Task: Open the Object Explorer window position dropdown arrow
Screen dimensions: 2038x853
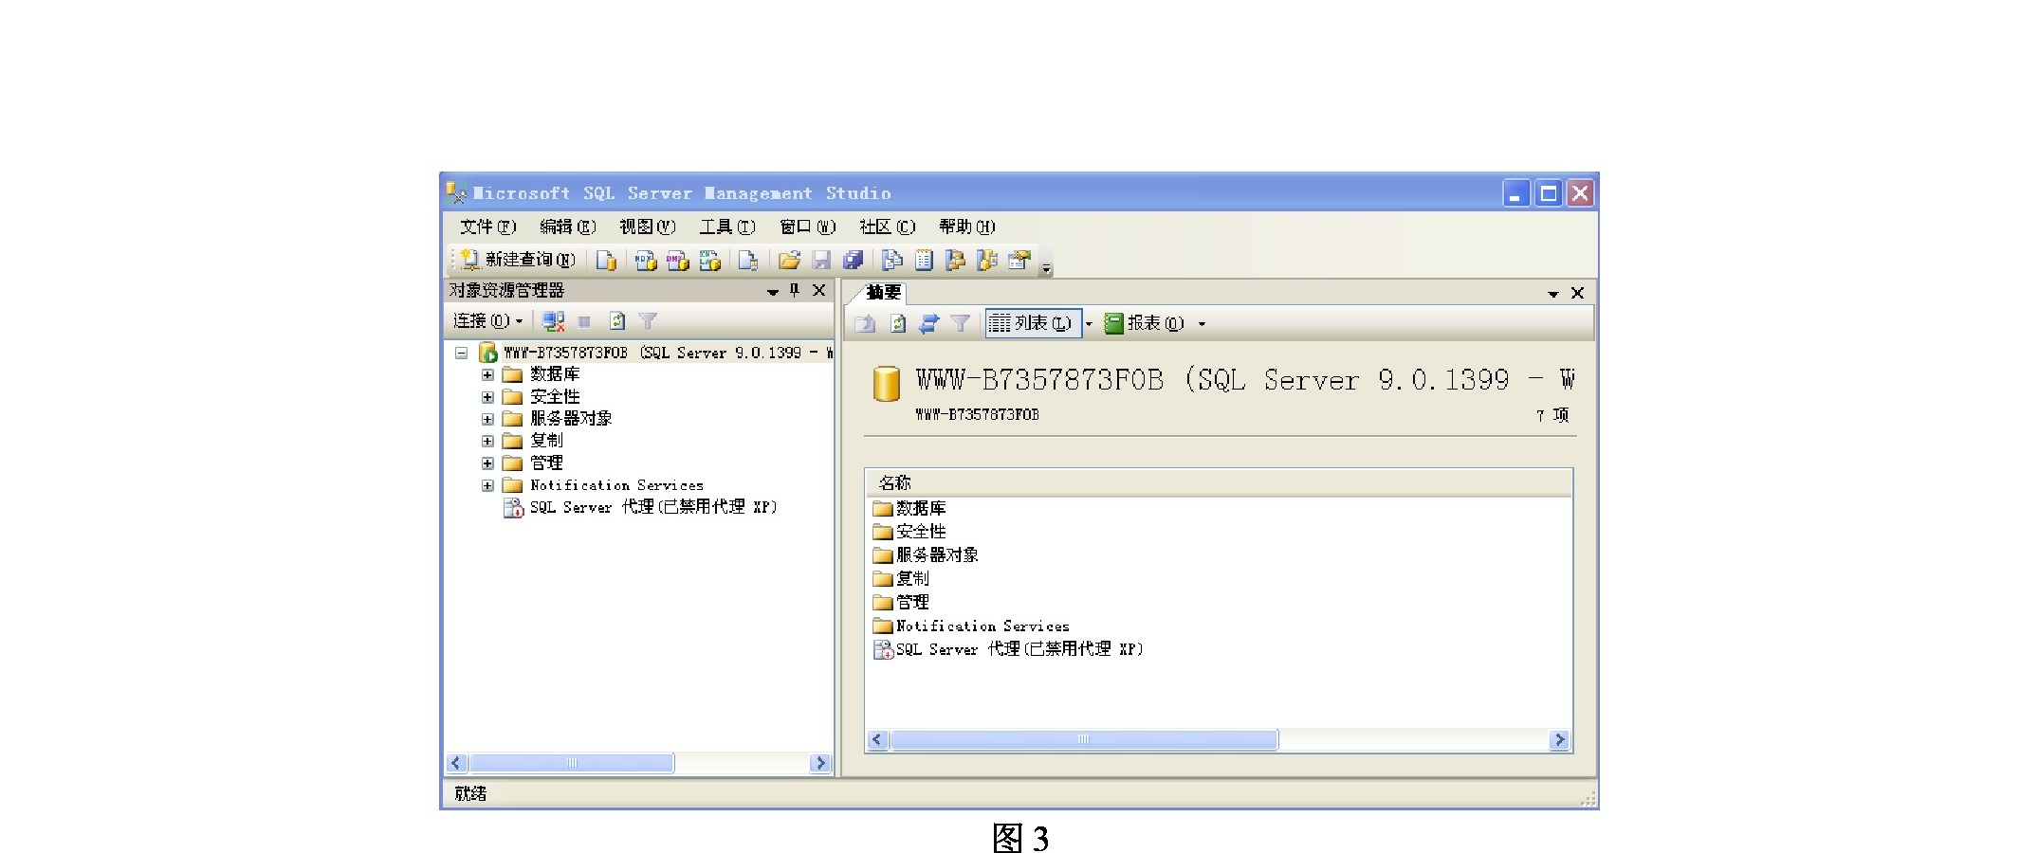Action: (773, 292)
